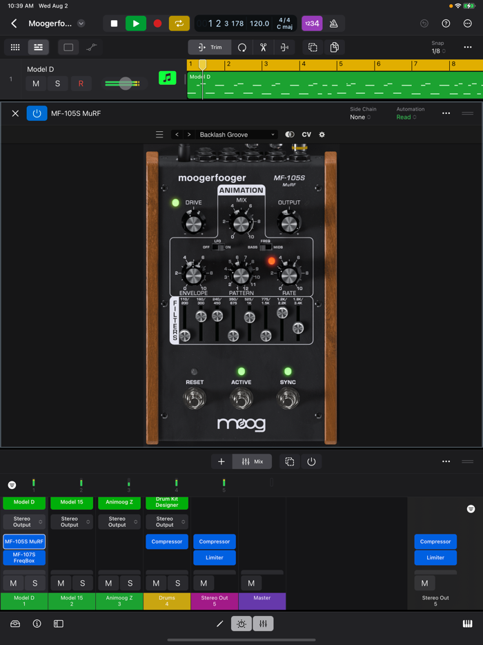Viewport: 483px width, 645px height.
Task: Toggle the purple 1234 count-in button
Action: coord(312,23)
